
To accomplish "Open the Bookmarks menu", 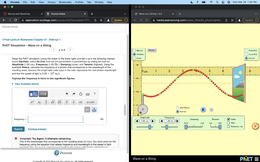I will pos(65,2).
